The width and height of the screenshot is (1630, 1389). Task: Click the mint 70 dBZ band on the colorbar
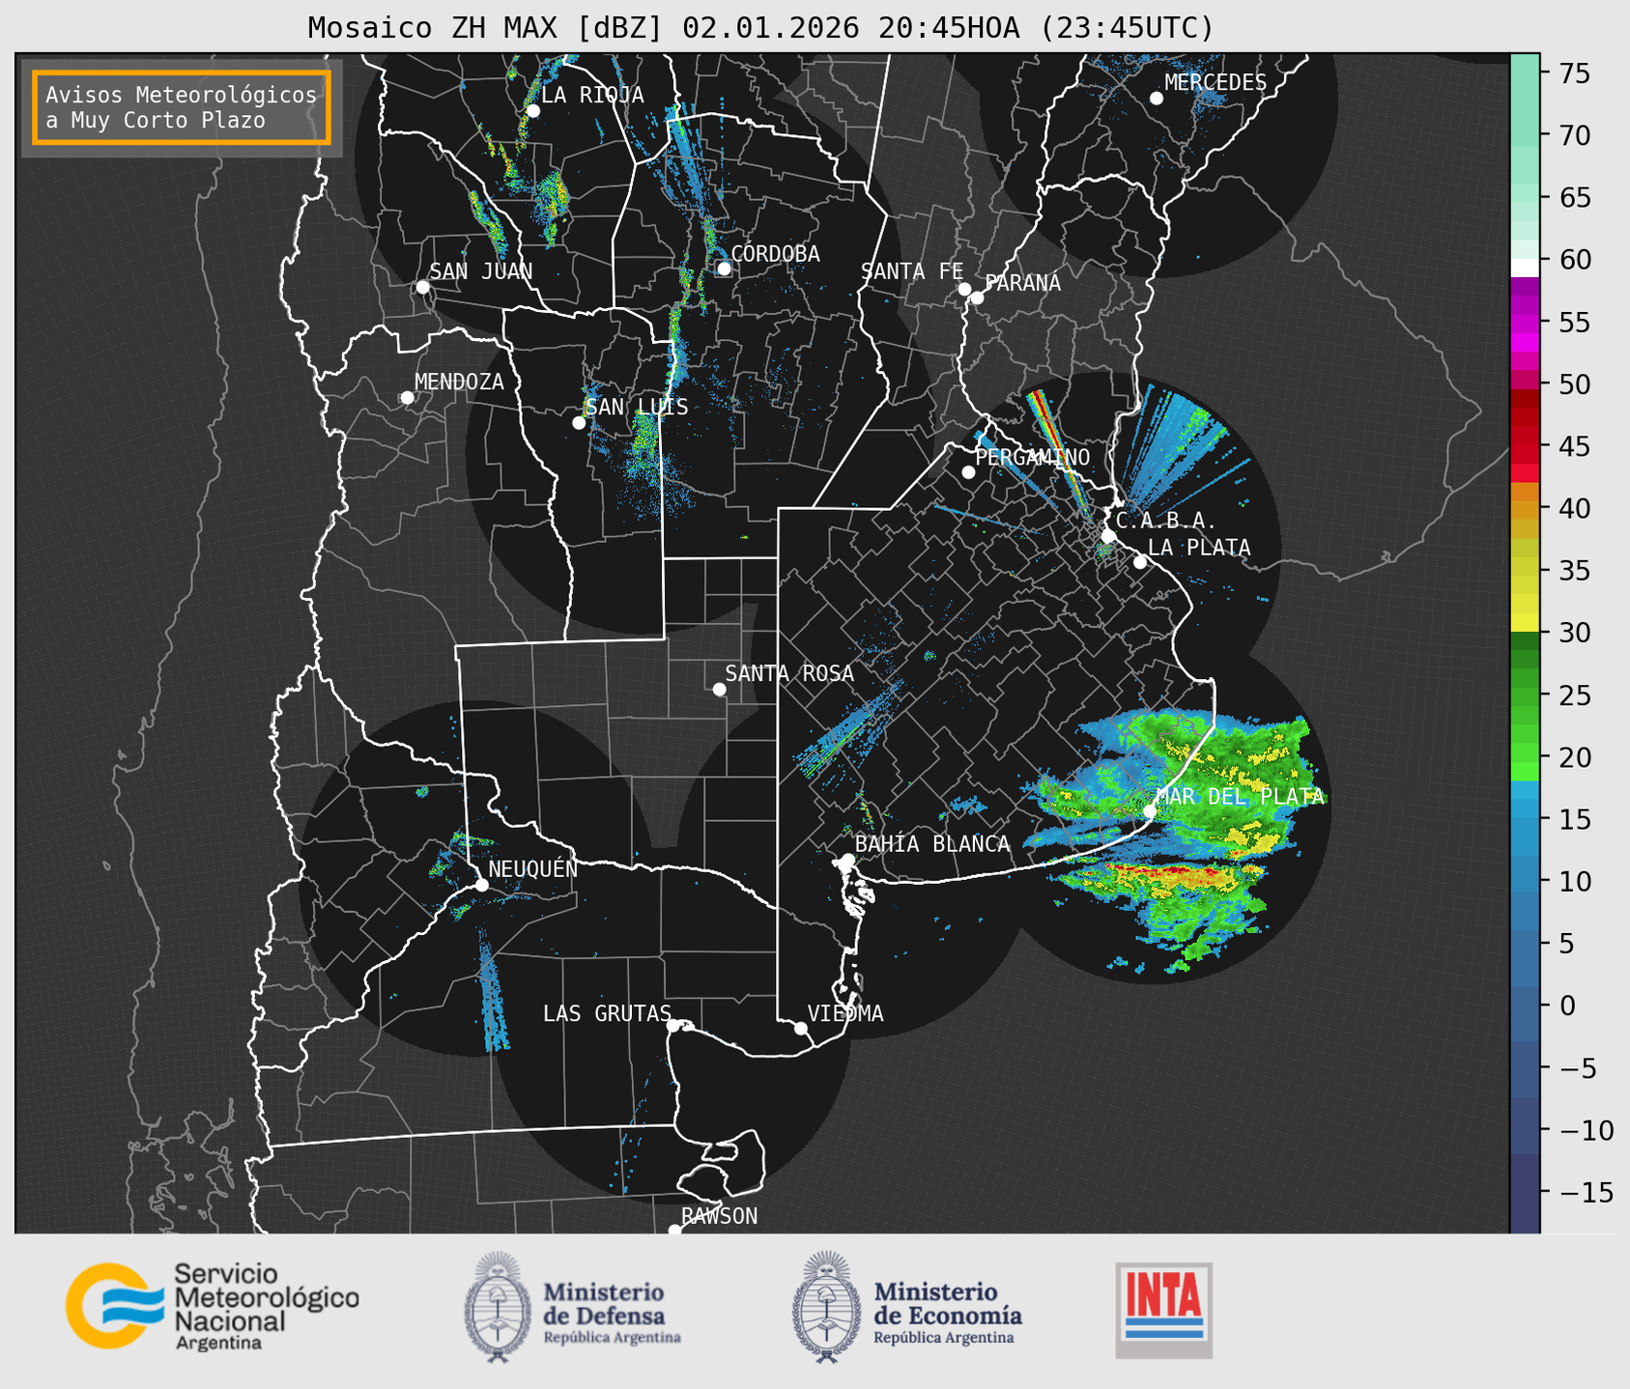[x=1525, y=135]
